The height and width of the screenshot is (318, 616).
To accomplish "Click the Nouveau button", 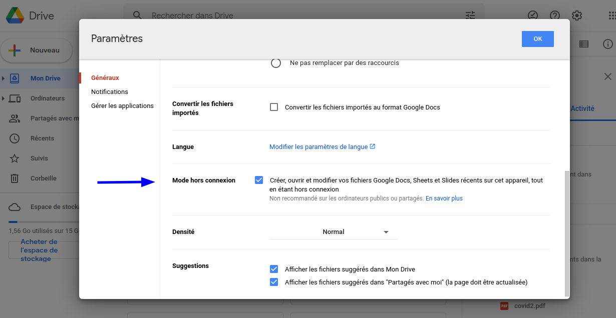I will pyautogui.click(x=37, y=50).
